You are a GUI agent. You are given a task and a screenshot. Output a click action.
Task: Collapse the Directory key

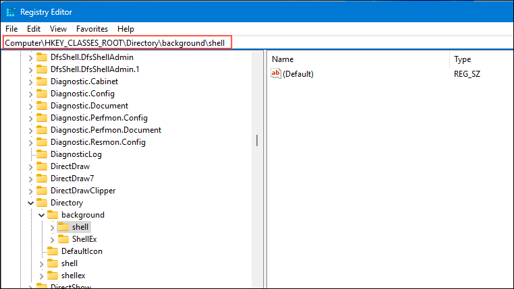[30, 203]
